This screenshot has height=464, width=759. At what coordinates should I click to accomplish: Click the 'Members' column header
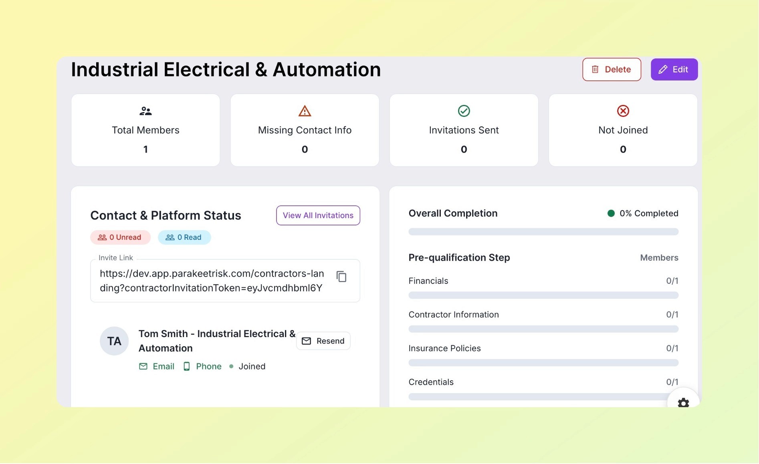click(x=659, y=258)
